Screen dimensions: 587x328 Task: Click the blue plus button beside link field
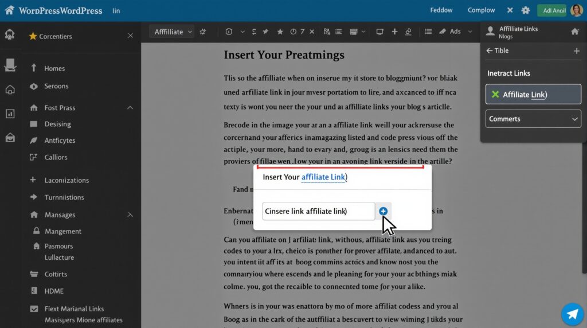coord(383,211)
